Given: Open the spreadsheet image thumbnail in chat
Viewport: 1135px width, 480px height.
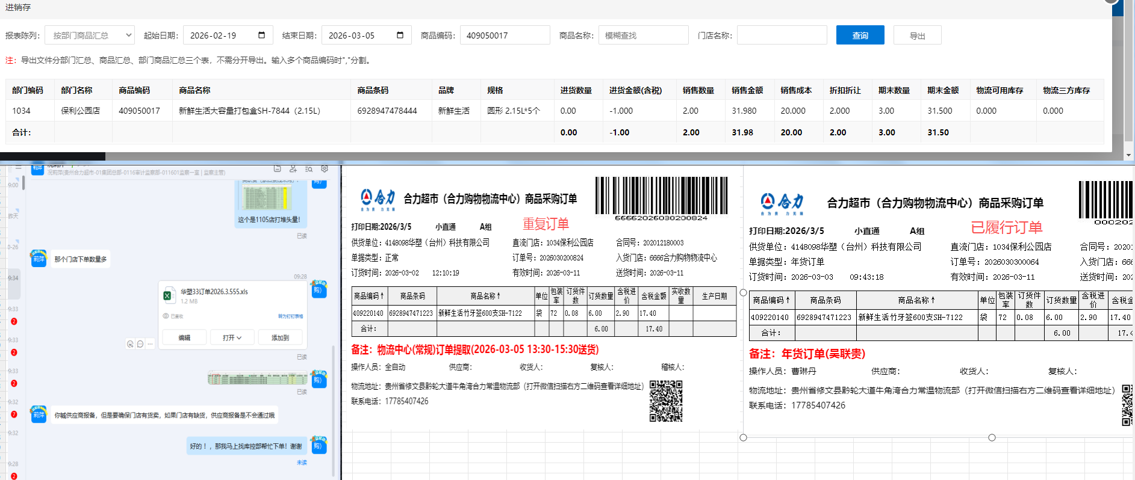Looking at the screenshot, I should [x=257, y=378].
